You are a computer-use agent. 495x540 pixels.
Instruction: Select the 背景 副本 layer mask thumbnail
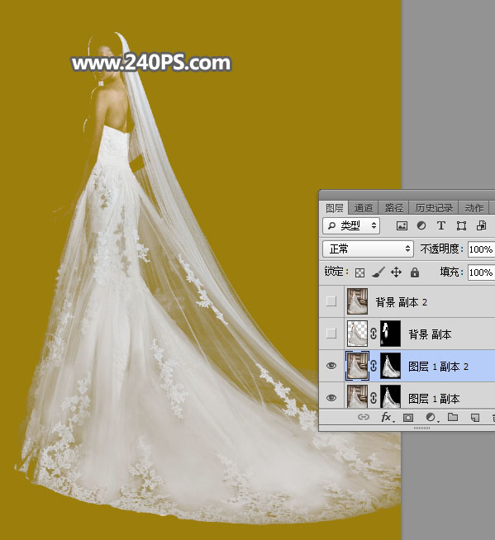(x=390, y=334)
